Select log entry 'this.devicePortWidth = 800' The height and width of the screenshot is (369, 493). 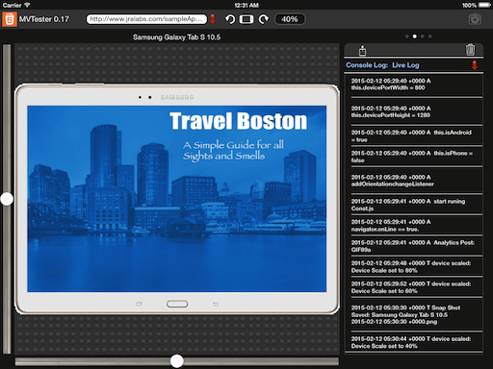pyautogui.click(x=414, y=85)
